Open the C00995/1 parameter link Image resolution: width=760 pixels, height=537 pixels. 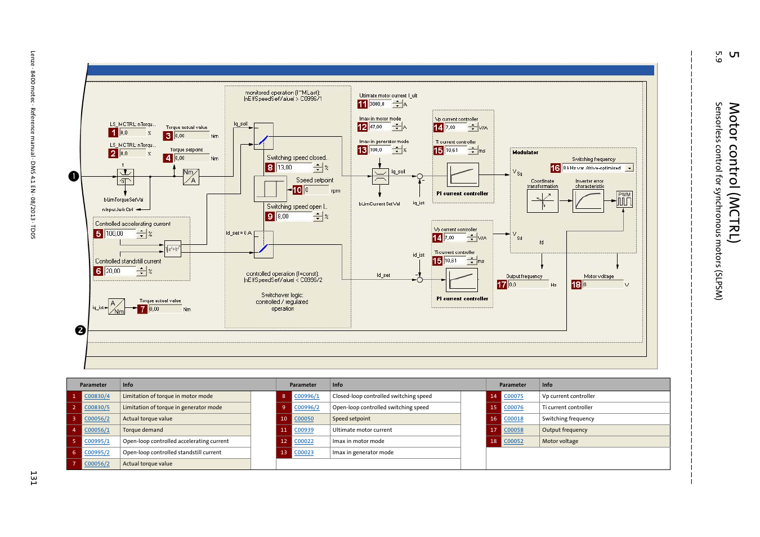pyautogui.click(x=97, y=441)
